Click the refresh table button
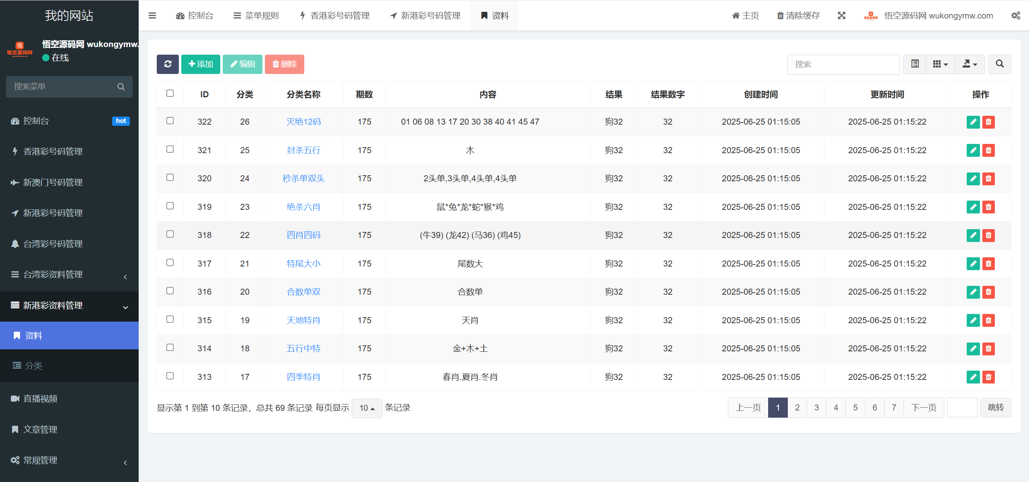This screenshot has height=482, width=1029. coord(168,64)
